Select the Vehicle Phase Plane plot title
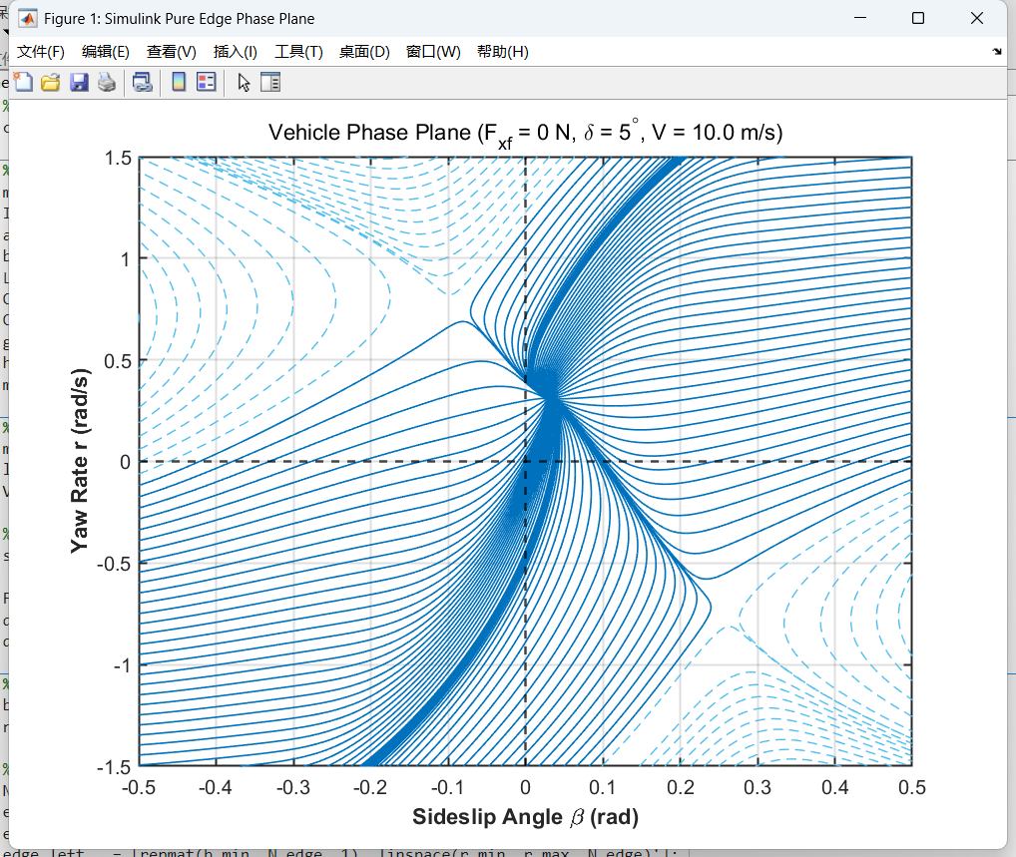 coord(526,134)
